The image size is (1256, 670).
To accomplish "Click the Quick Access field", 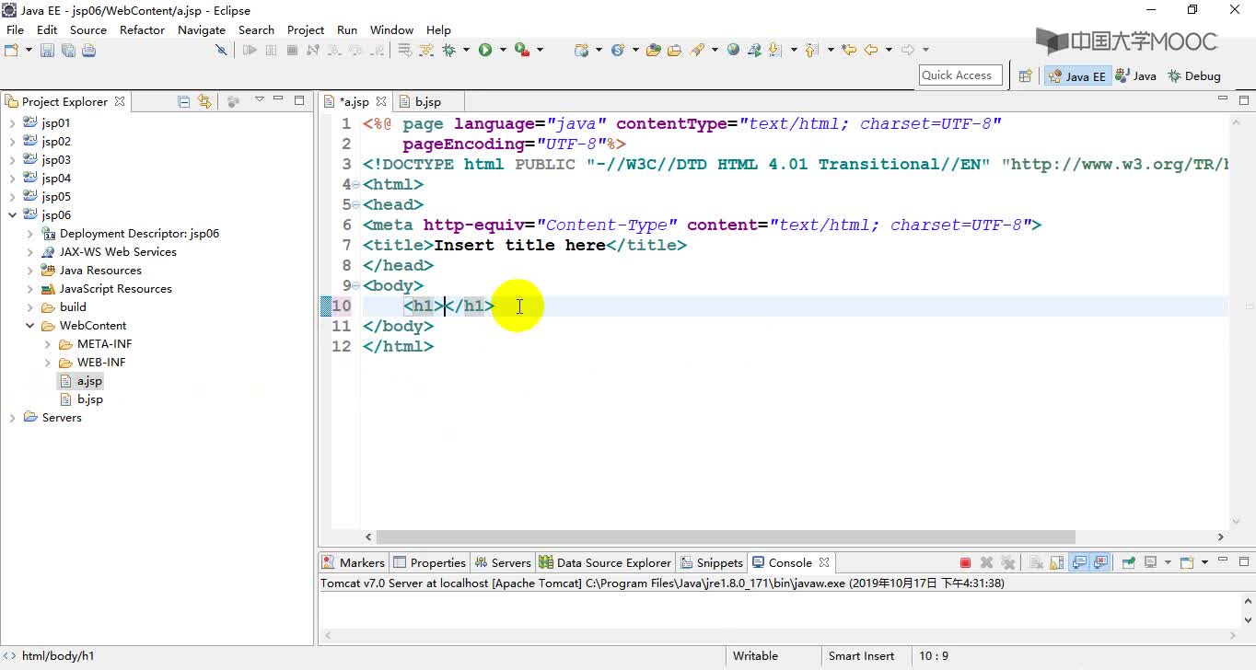I will [x=959, y=75].
